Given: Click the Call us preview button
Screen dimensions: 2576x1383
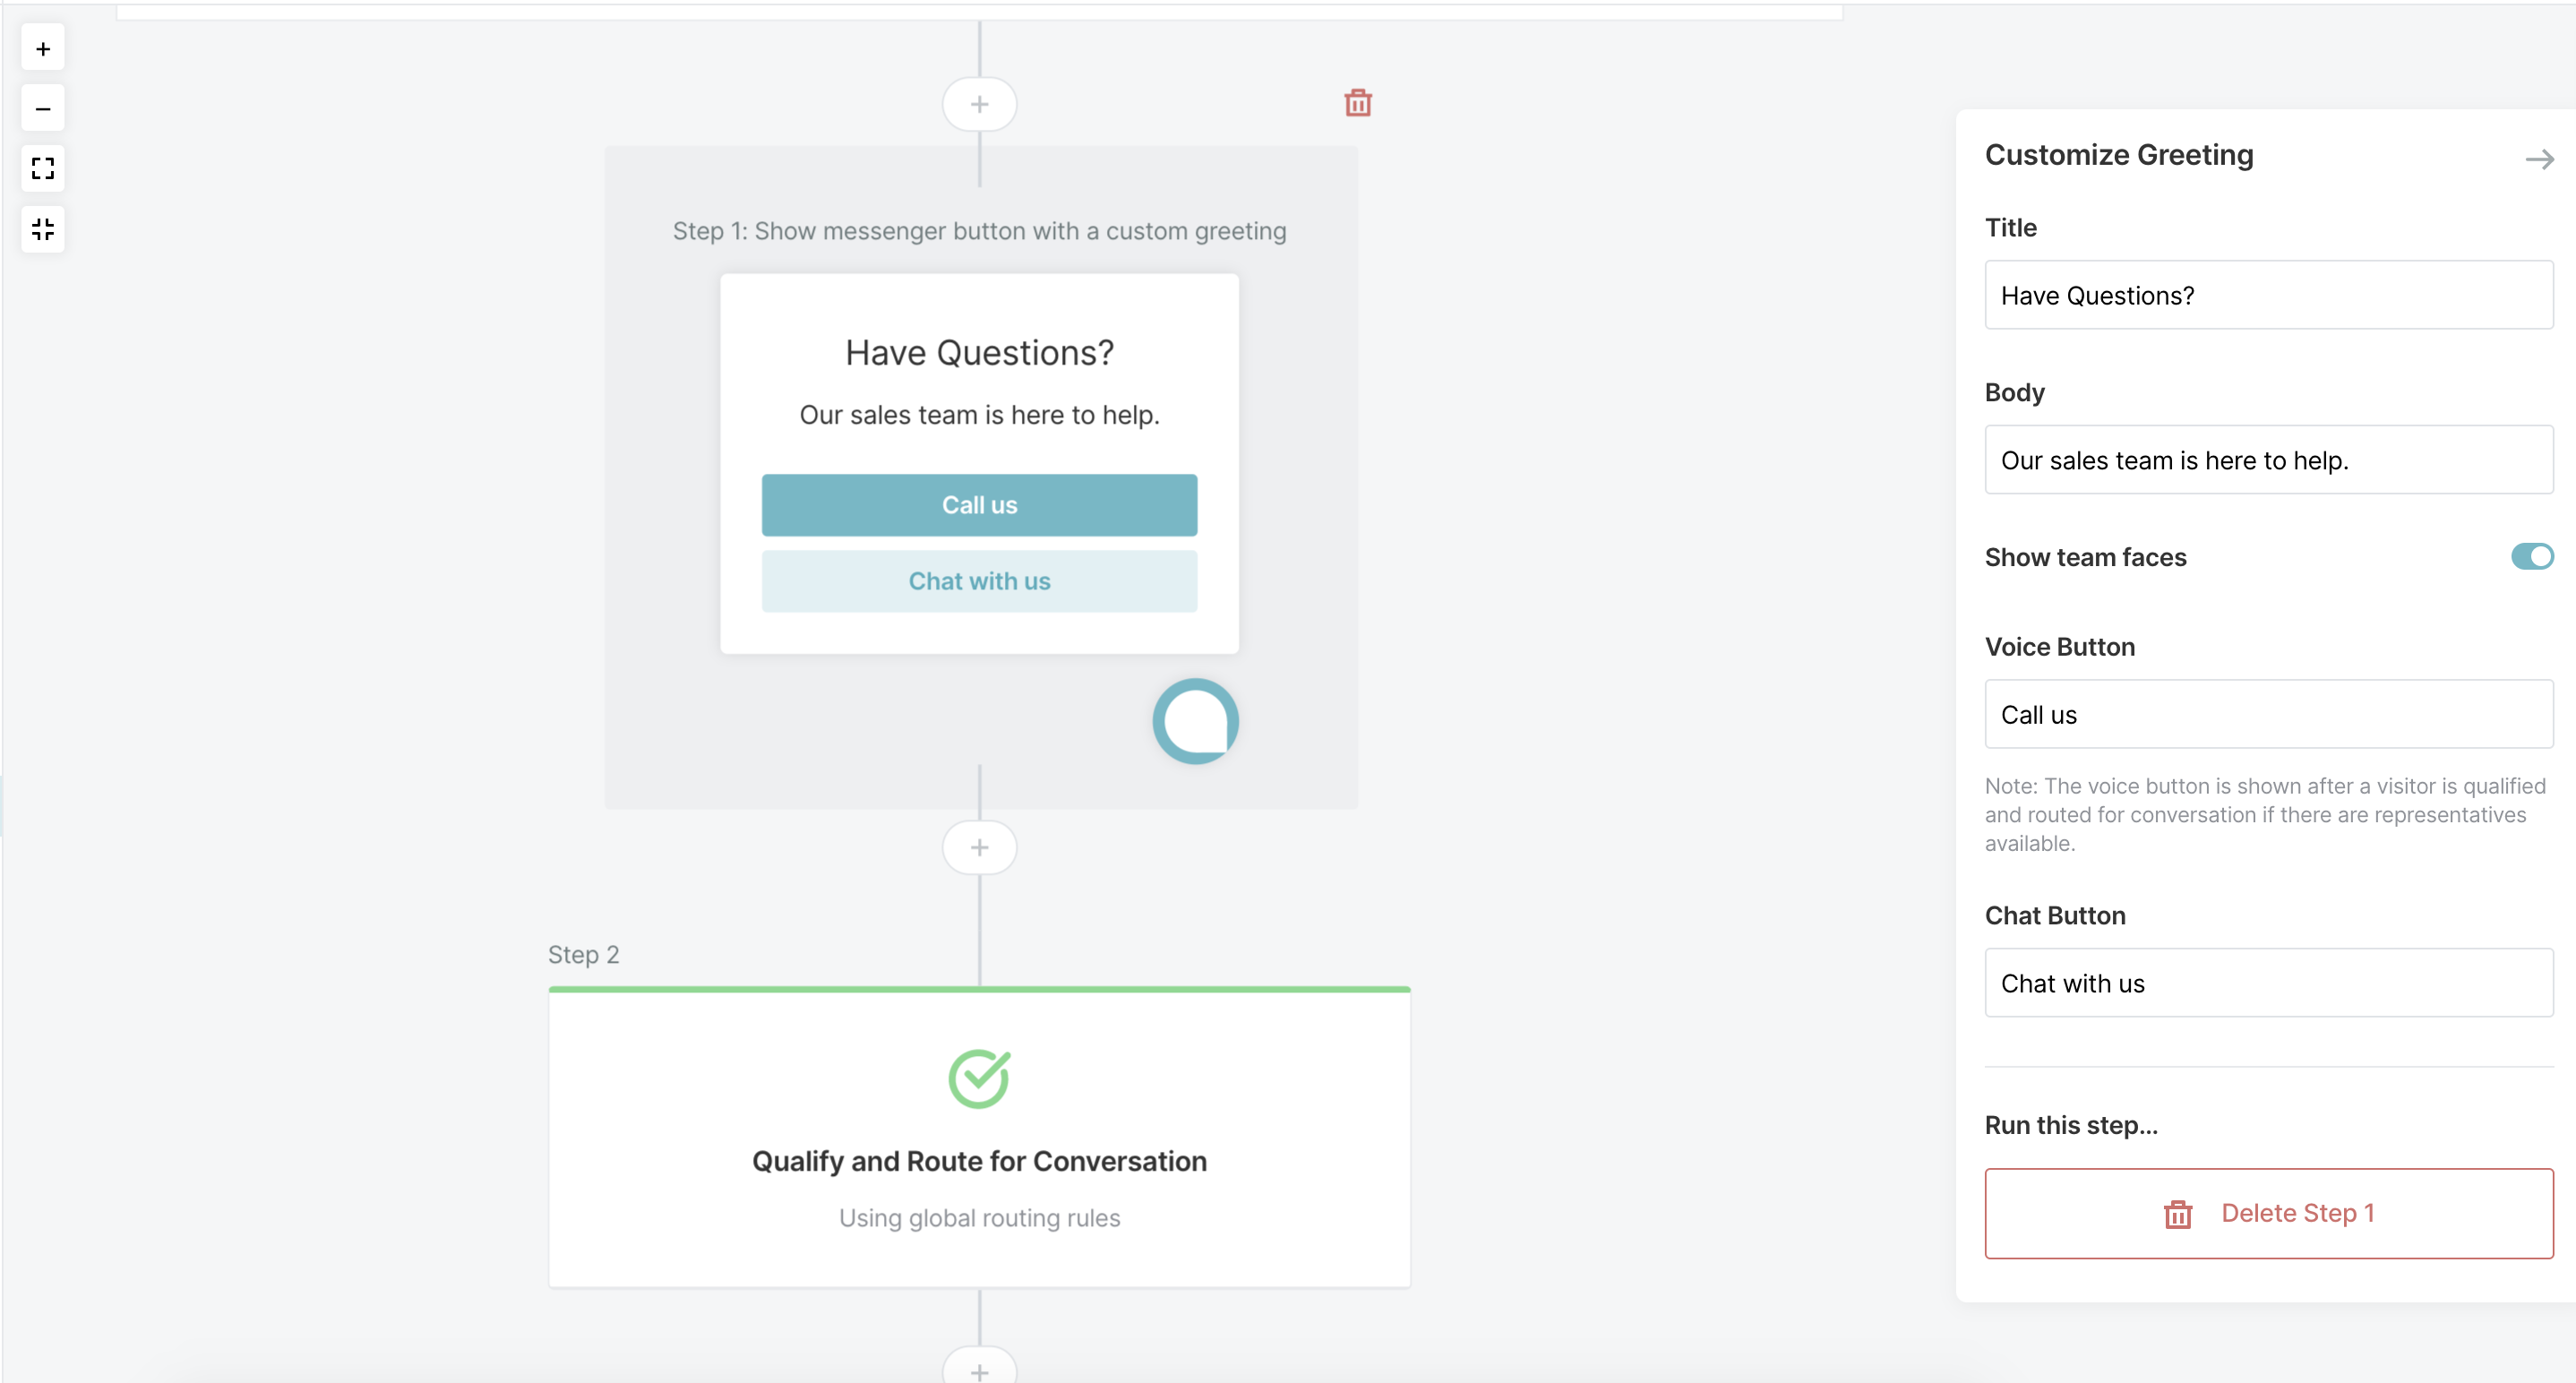Looking at the screenshot, I should [979, 505].
